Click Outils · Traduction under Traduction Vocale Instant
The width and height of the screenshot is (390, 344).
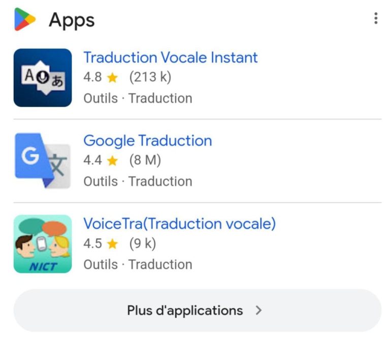coord(138,98)
